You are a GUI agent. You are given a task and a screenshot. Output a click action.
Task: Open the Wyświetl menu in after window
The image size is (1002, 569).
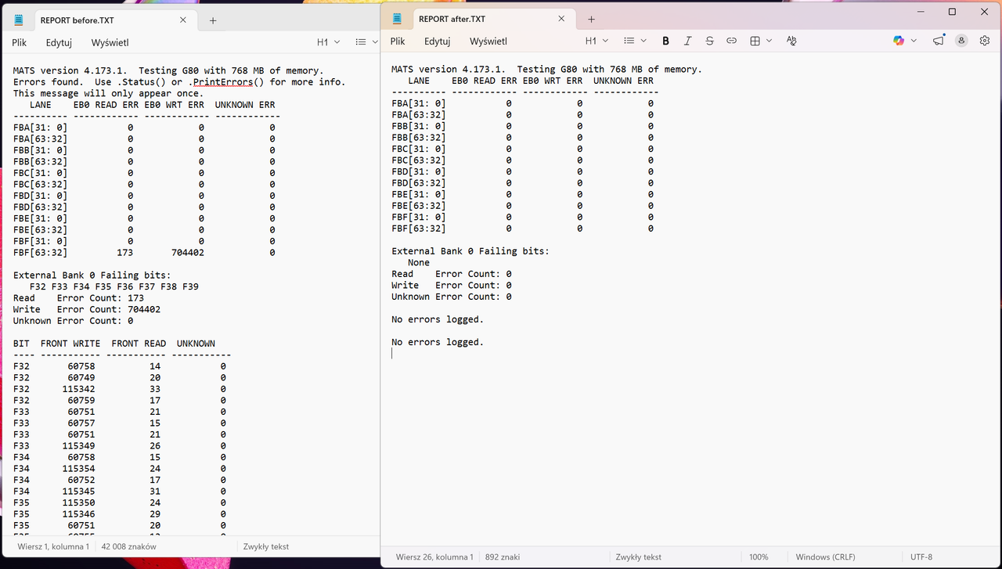tap(488, 41)
